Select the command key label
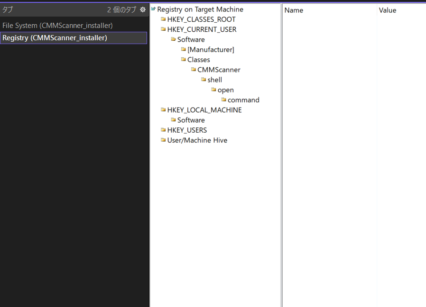426x307 pixels. [x=243, y=100]
